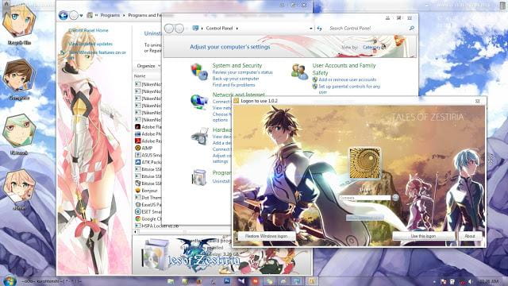Open Find and fix problems link
Viewport: 508px width, 286px height.
coord(234,85)
